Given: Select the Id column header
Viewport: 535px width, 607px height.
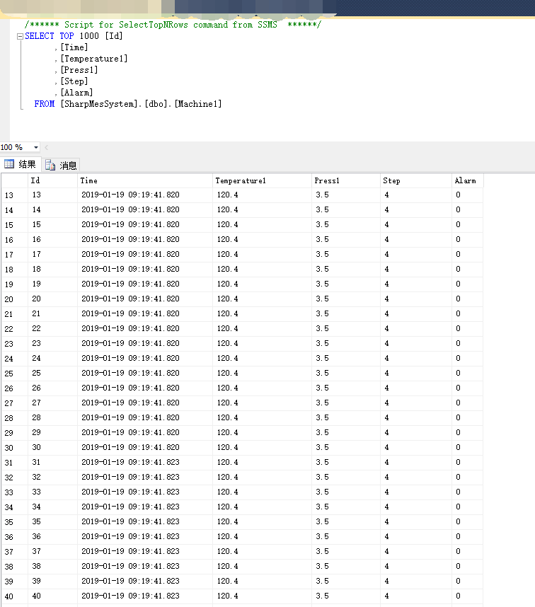Looking at the screenshot, I should point(52,181).
